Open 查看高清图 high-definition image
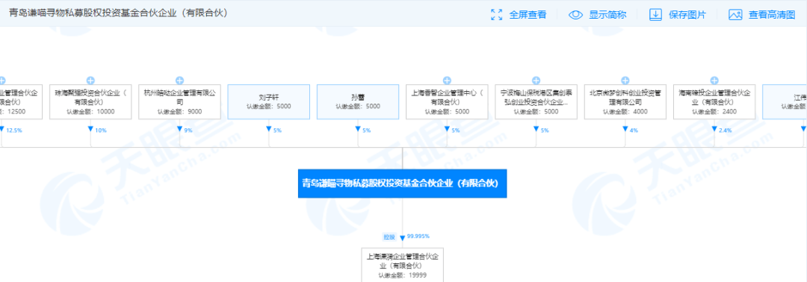The height and width of the screenshot is (282, 807). click(x=761, y=15)
